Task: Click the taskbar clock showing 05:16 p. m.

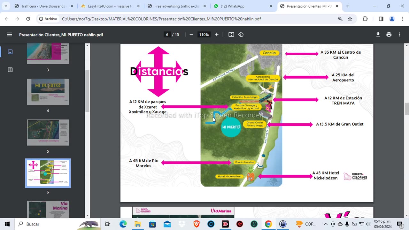Action: (382, 224)
